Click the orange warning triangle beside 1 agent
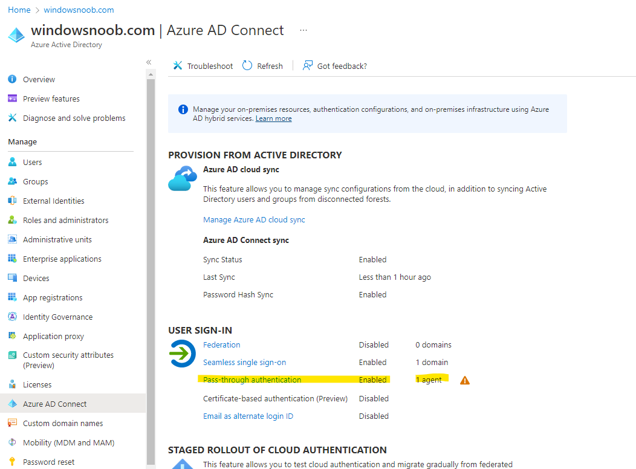Viewport: 636px width, 469px height. 465,380
